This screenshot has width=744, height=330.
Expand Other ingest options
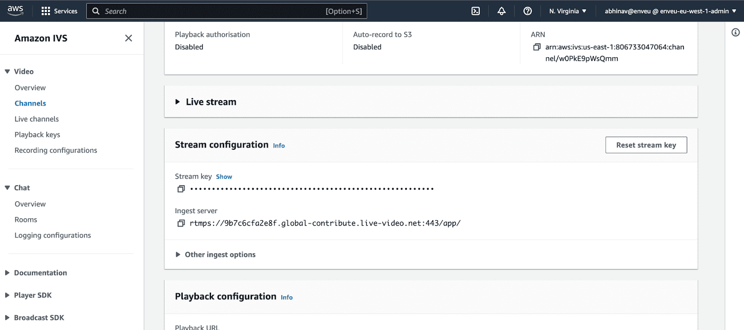click(x=178, y=255)
